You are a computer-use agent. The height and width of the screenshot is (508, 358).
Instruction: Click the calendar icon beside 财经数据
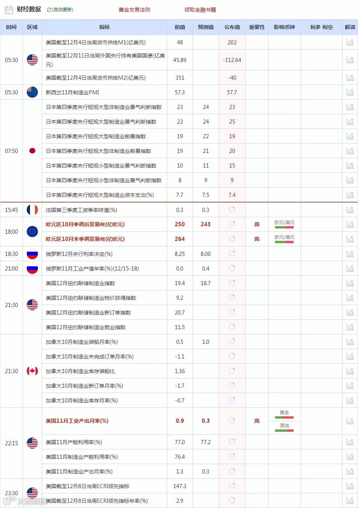click(9, 9)
